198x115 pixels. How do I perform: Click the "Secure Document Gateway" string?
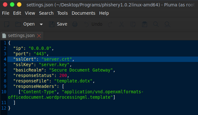pos(81,70)
